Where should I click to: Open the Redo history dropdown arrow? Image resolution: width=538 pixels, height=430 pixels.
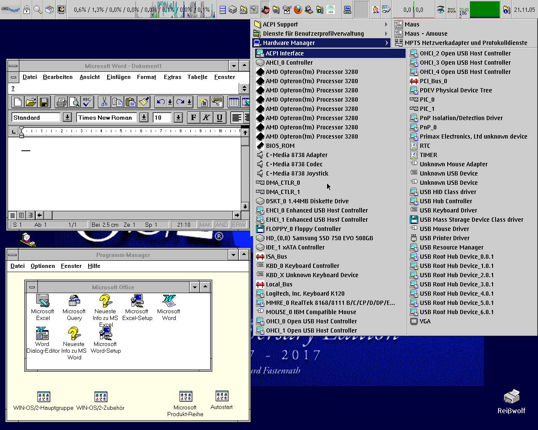[190, 102]
